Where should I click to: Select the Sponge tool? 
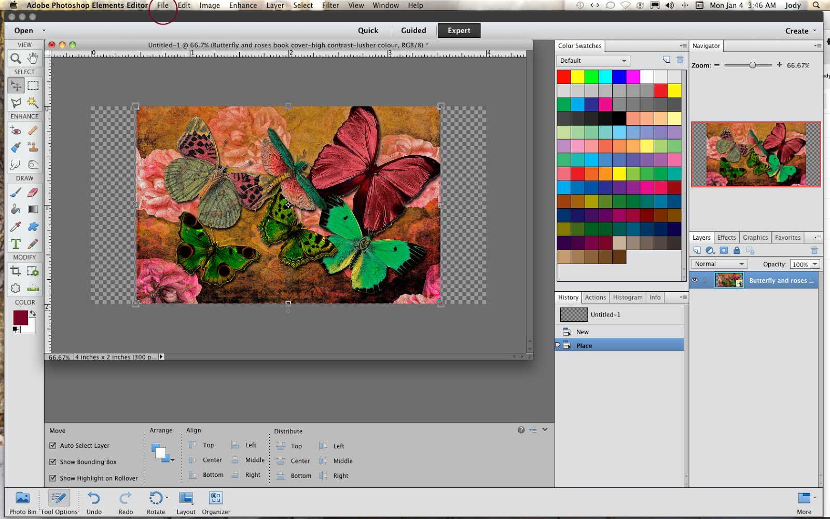[33, 165]
